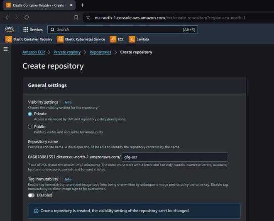
Task: Open the Elastic Container Registry shortcut icon
Action: point(9,39)
